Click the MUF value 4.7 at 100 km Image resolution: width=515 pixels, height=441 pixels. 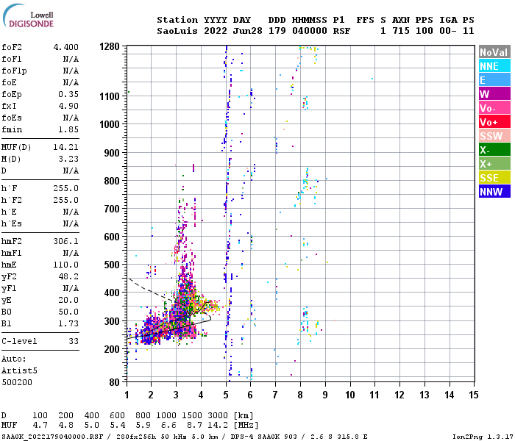point(40,426)
